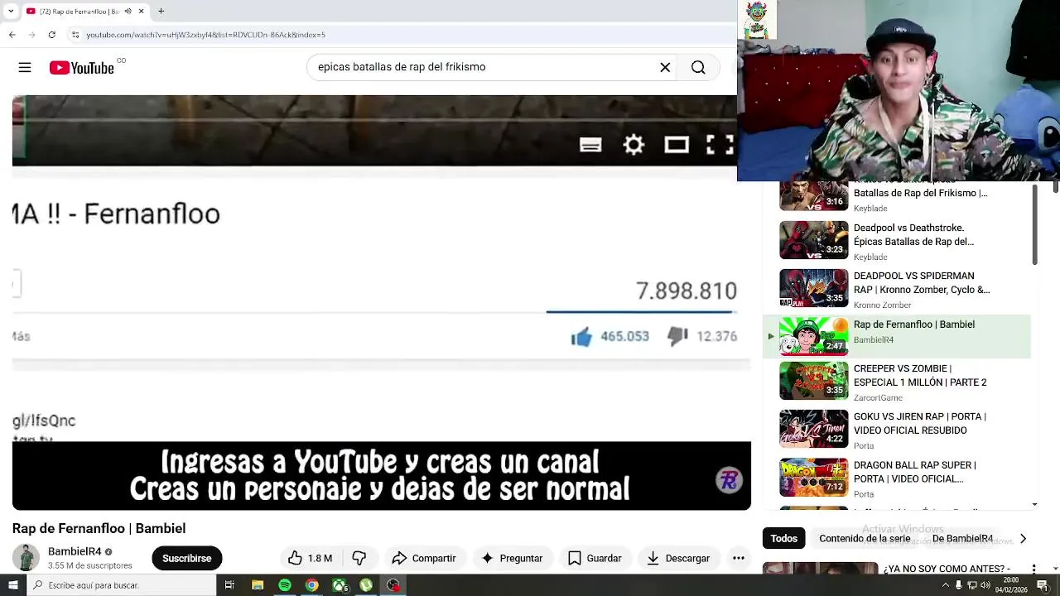Open the volume control in system tray
1060x596 pixels.
tap(985, 585)
